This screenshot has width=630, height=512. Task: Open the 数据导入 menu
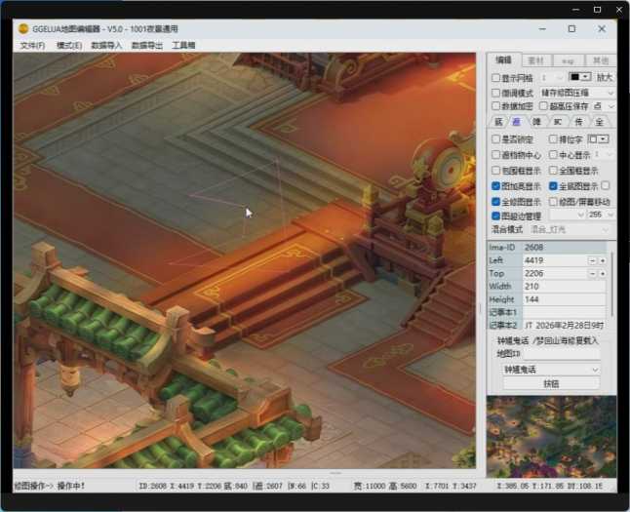(106, 46)
